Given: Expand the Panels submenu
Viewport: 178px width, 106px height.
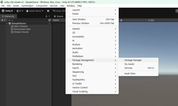Looking at the screenshot, I should coord(92,14).
